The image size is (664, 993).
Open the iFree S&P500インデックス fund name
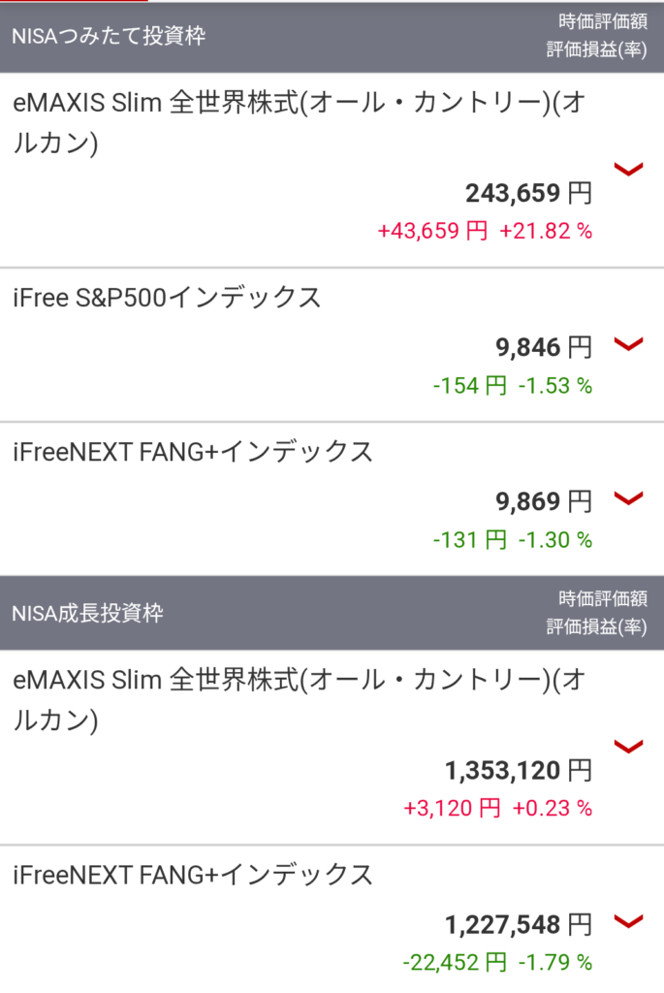pos(168,298)
